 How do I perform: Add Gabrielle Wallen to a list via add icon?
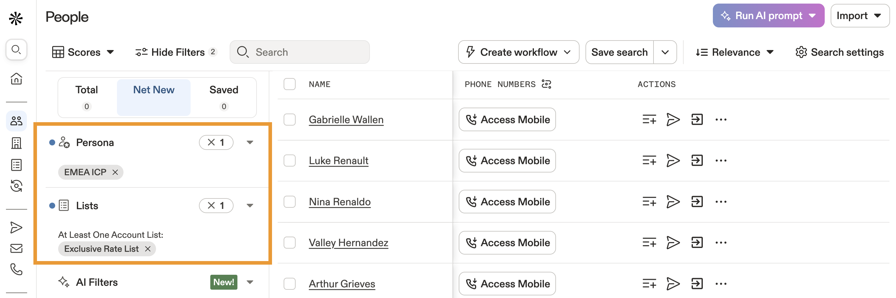point(649,119)
